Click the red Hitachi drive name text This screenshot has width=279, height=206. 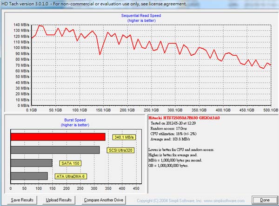click(x=184, y=118)
